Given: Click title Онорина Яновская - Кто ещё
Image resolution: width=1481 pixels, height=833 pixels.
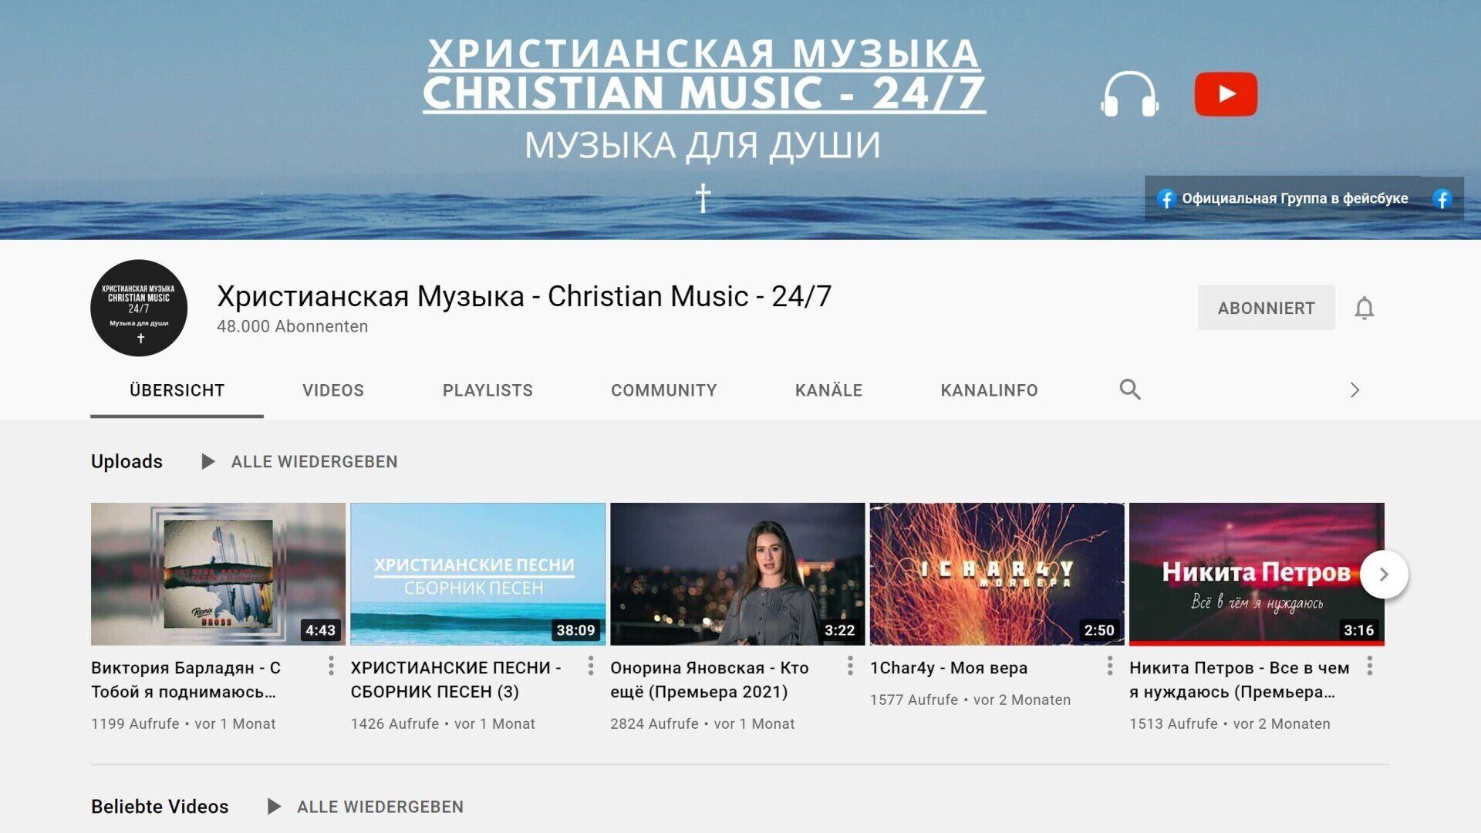Looking at the screenshot, I should click(x=710, y=680).
